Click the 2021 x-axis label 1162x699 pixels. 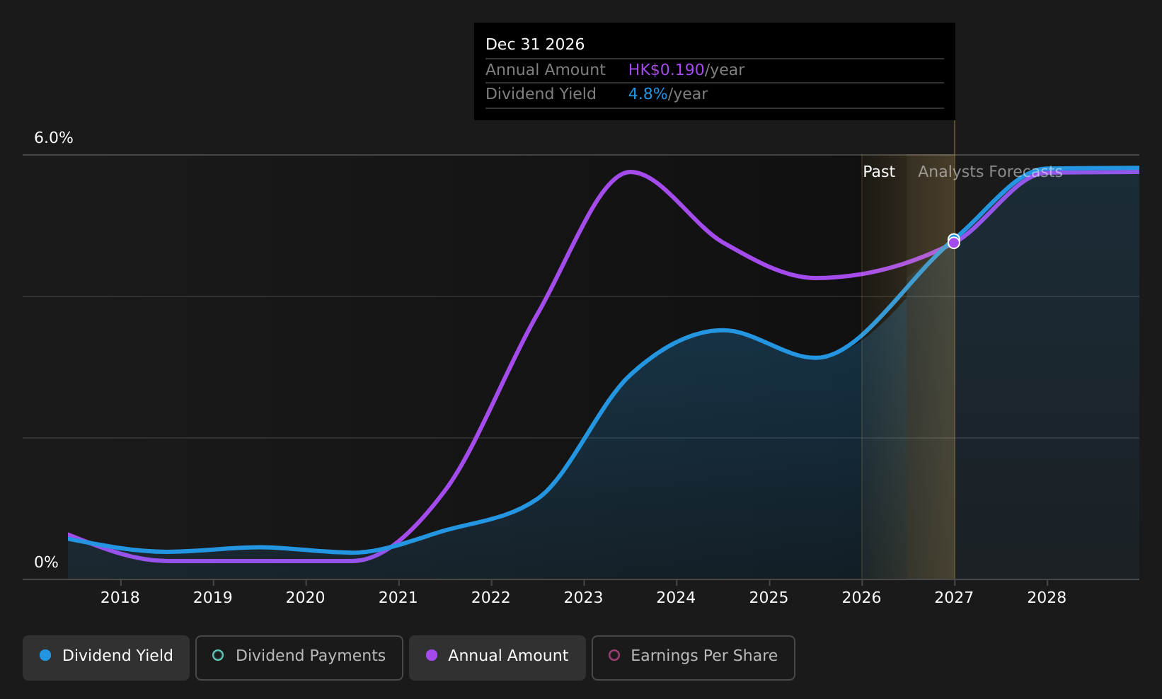398,598
